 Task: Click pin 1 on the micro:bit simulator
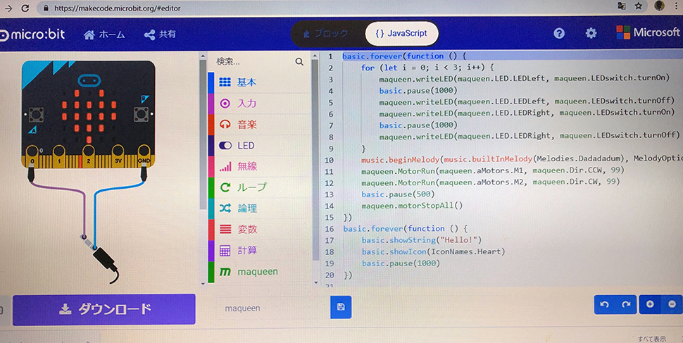[59, 156]
